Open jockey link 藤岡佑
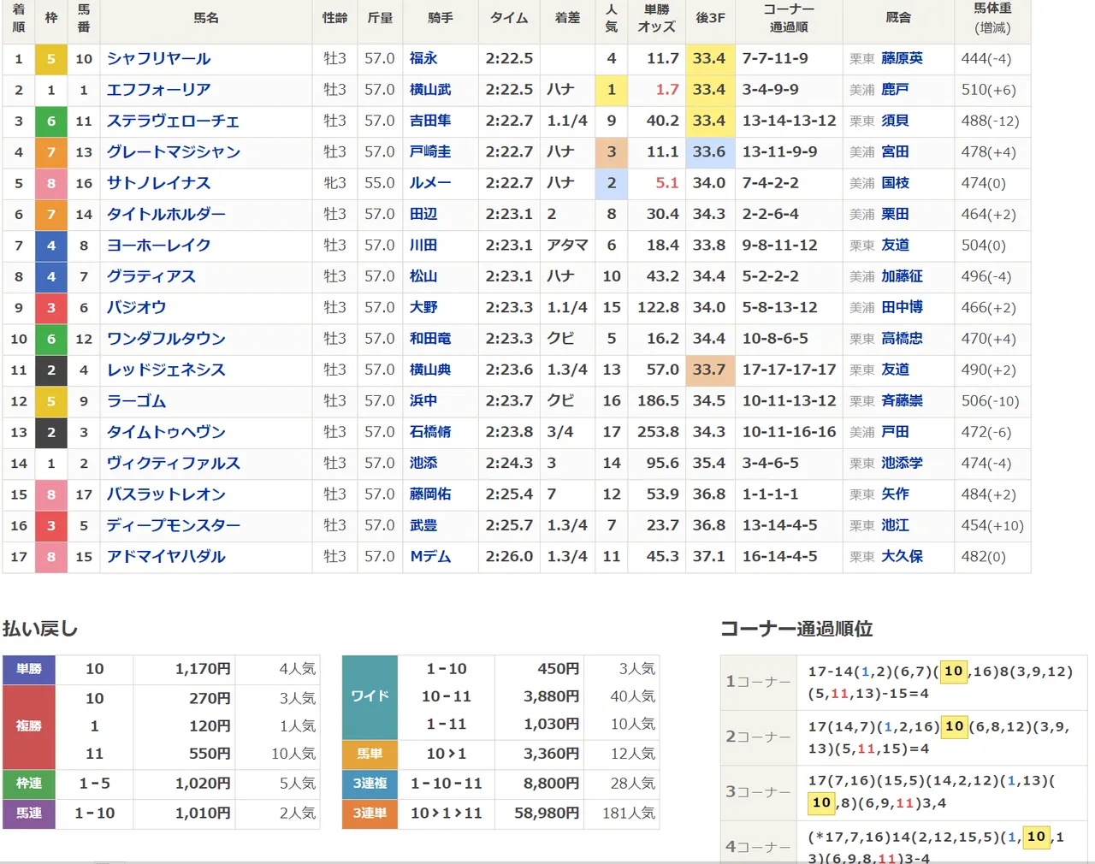 coord(430,494)
